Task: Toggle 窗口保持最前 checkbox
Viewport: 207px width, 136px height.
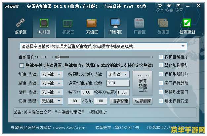Action: click(161, 83)
